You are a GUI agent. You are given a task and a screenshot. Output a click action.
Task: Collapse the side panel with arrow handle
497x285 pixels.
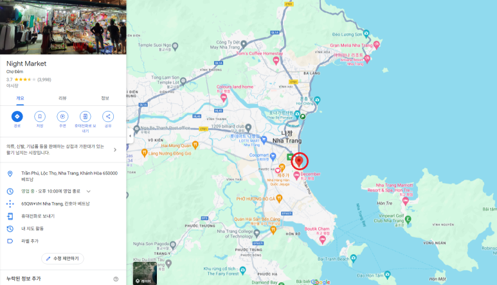point(130,136)
